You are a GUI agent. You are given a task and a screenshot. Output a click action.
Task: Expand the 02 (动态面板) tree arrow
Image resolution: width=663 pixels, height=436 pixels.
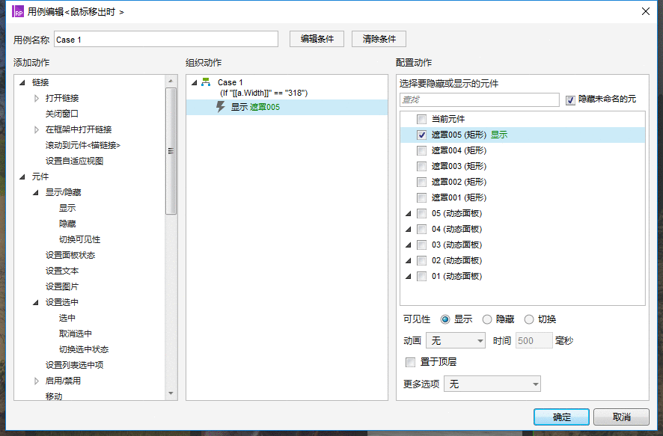pos(409,261)
